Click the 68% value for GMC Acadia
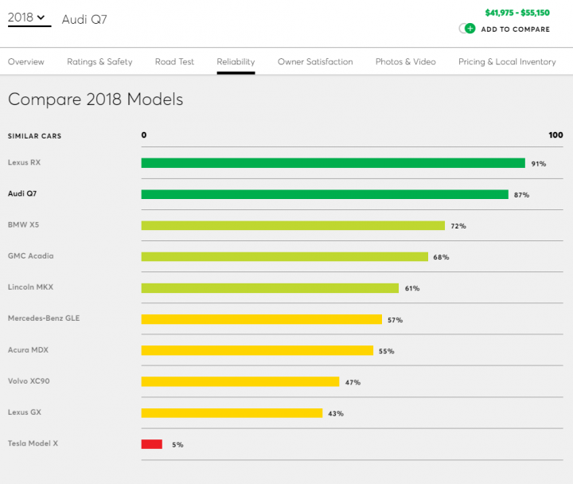Screen dimensions: 573x484 click(x=441, y=257)
